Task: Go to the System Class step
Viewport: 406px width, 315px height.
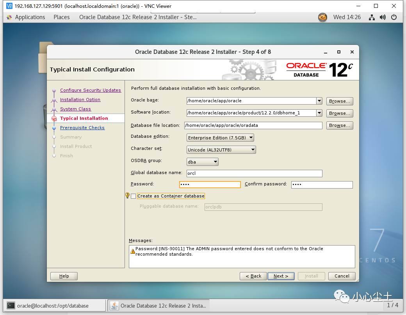Action: (x=75, y=109)
